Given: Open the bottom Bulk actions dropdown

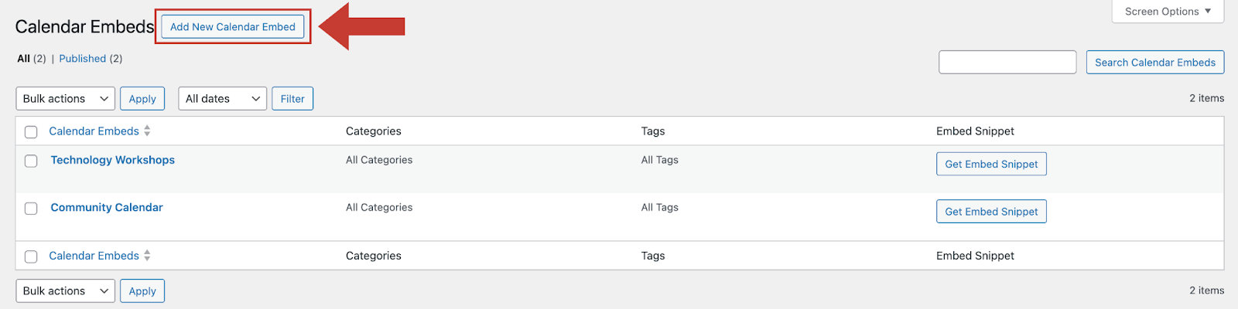Looking at the screenshot, I should click(x=65, y=291).
